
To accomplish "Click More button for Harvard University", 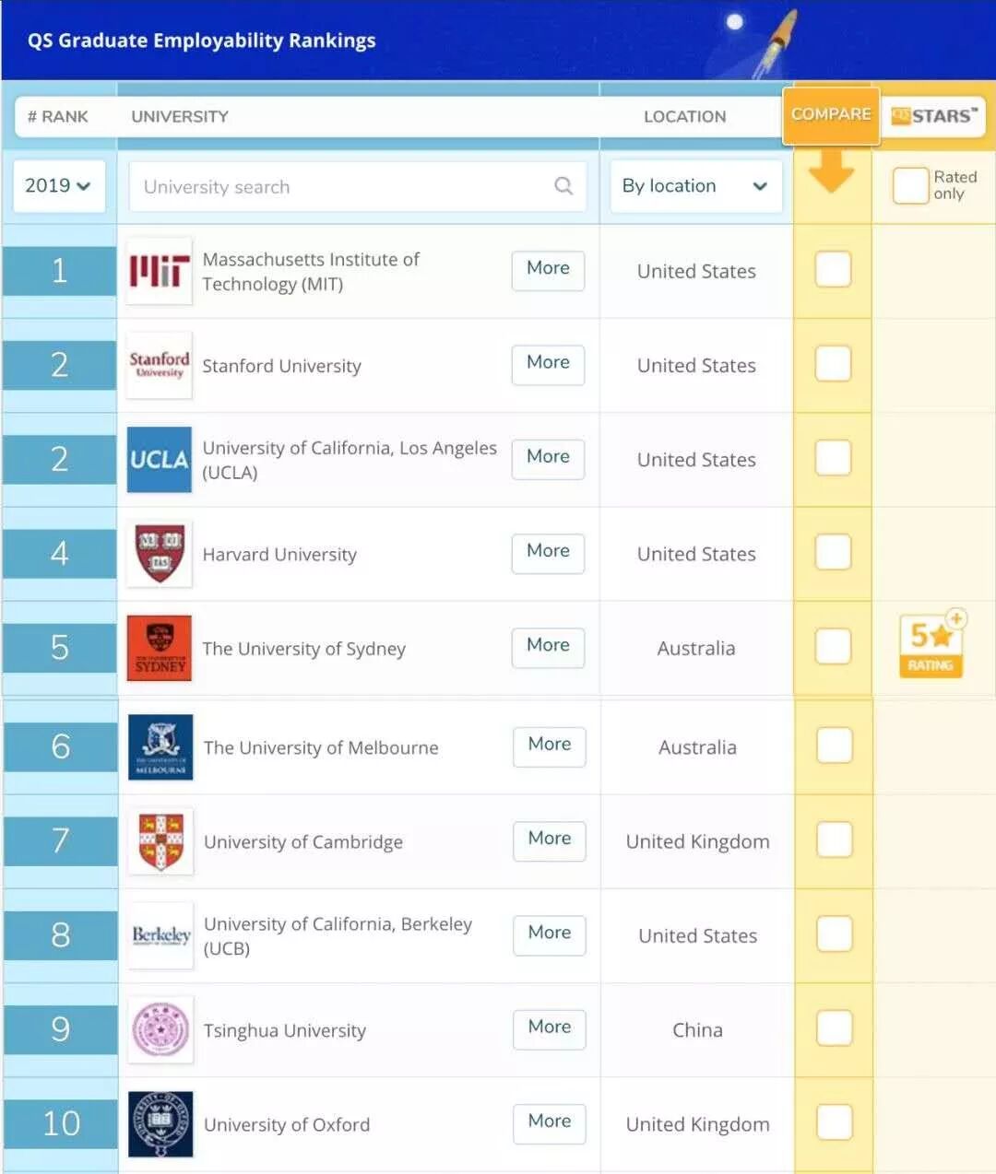I will click(x=548, y=553).
